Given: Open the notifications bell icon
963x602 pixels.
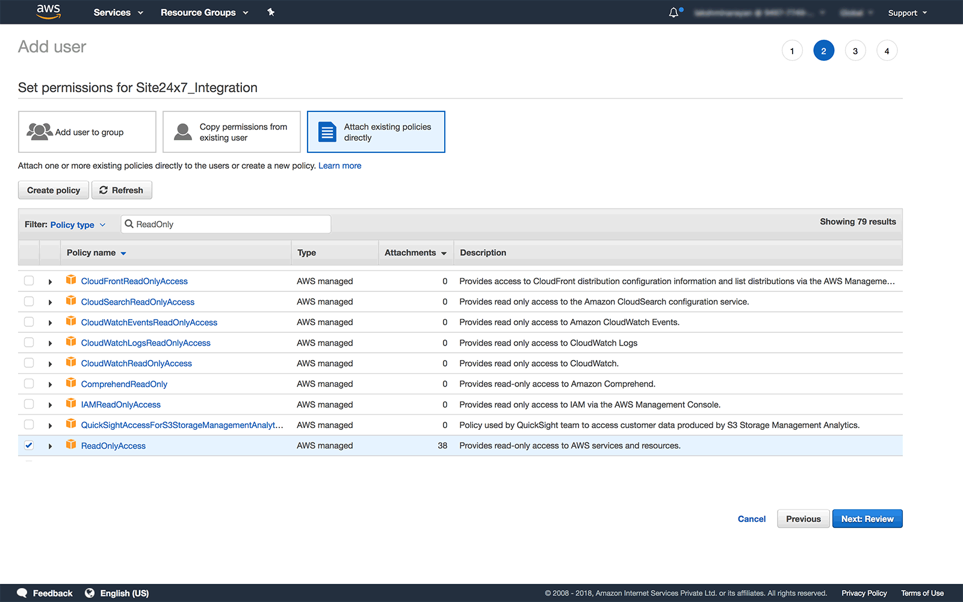Looking at the screenshot, I should click(673, 12).
